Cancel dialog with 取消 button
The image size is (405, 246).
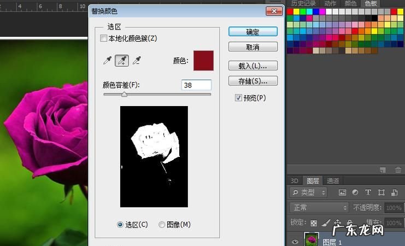pos(253,47)
